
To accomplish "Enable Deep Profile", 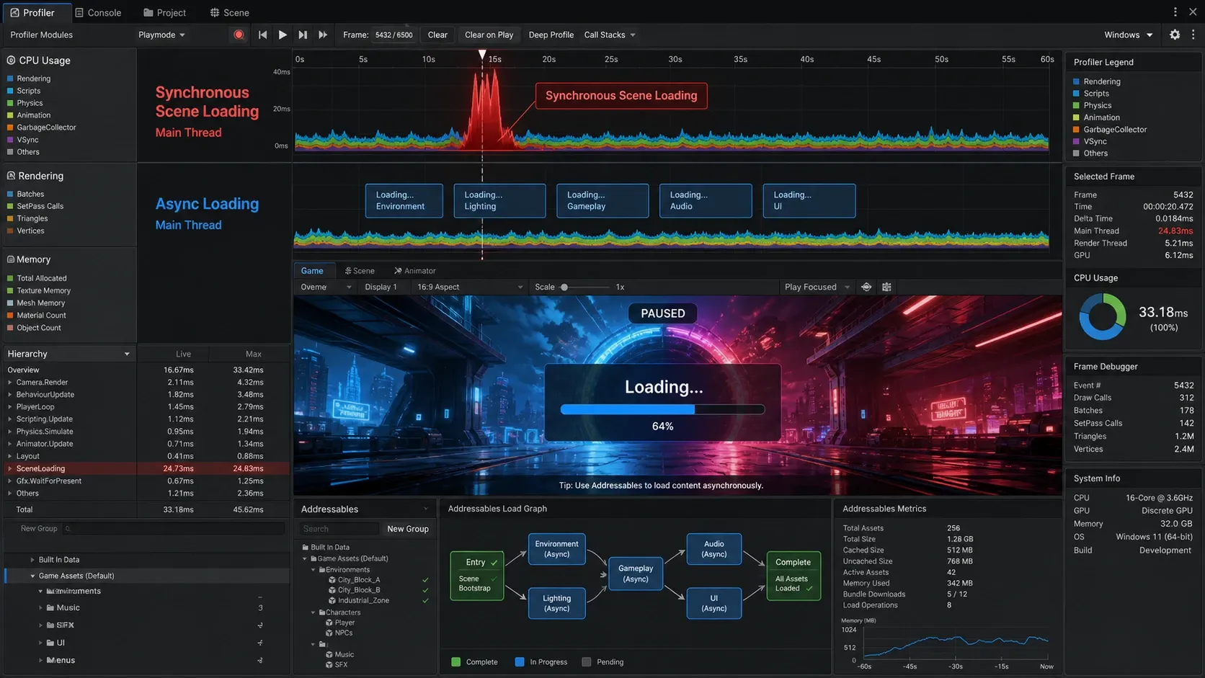I will coord(551,35).
